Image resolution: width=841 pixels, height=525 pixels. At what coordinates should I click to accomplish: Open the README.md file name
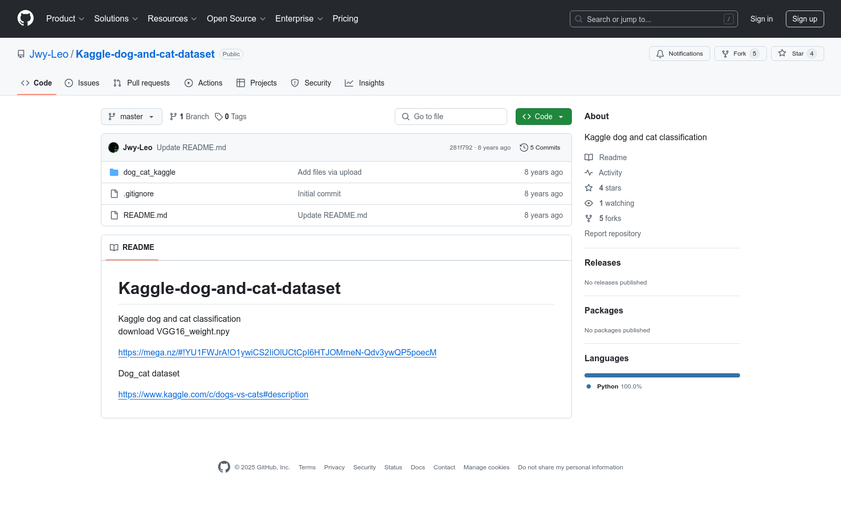coord(146,215)
